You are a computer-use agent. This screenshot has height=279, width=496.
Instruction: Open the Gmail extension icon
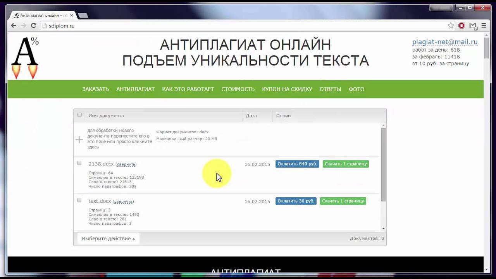472,26
